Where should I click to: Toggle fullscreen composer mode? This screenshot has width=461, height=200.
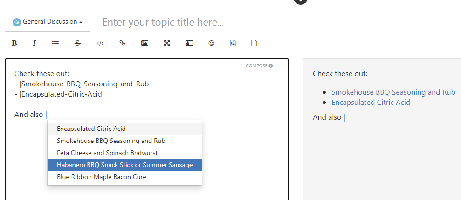[167, 43]
